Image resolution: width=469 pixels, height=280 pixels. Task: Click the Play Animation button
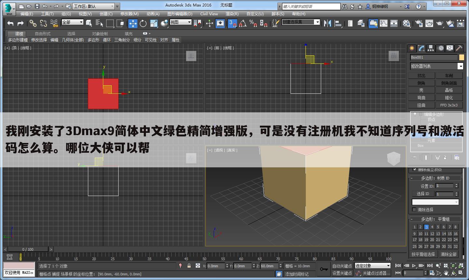pos(414,266)
